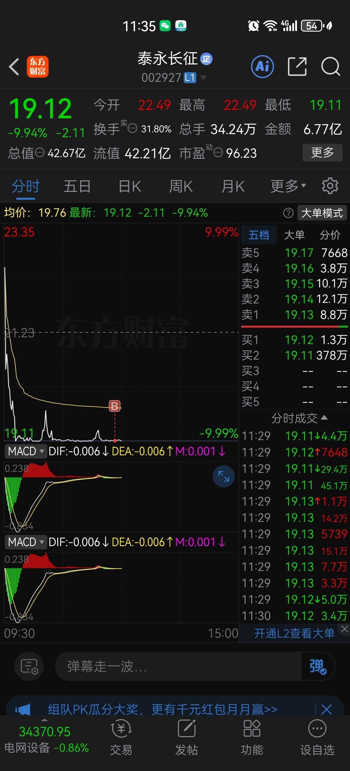This screenshot has width=350, height=771.
Task: Tap 买2 row with 378万
Action: click(294, 355)
